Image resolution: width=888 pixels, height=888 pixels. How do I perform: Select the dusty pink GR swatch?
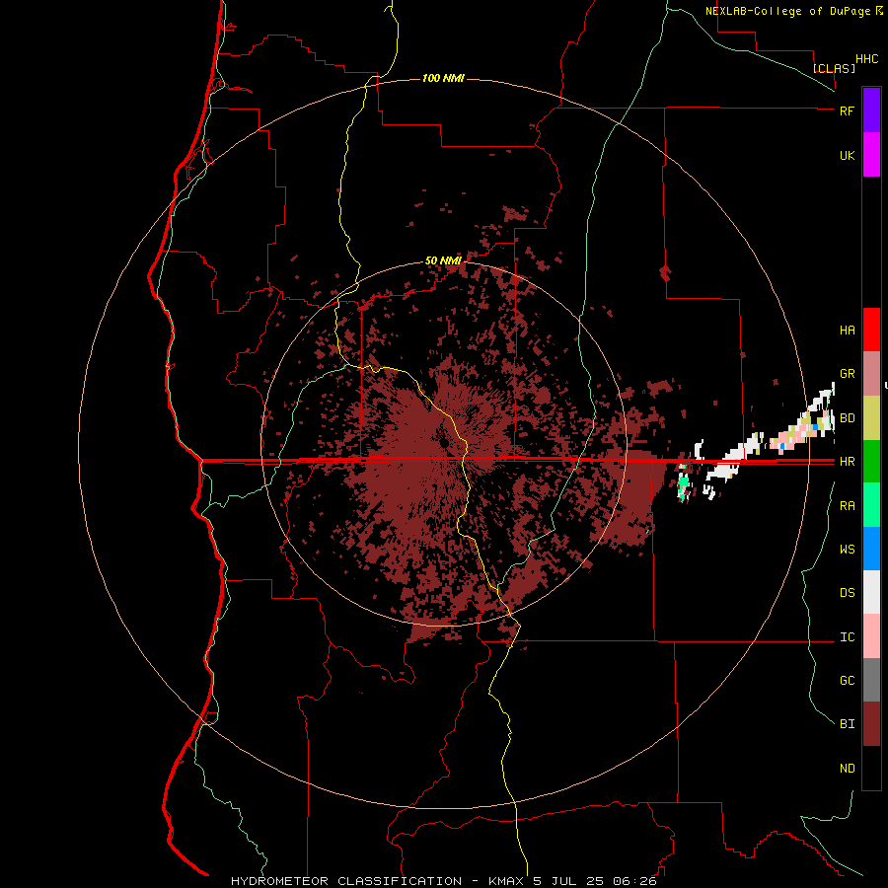pos(871,374)
